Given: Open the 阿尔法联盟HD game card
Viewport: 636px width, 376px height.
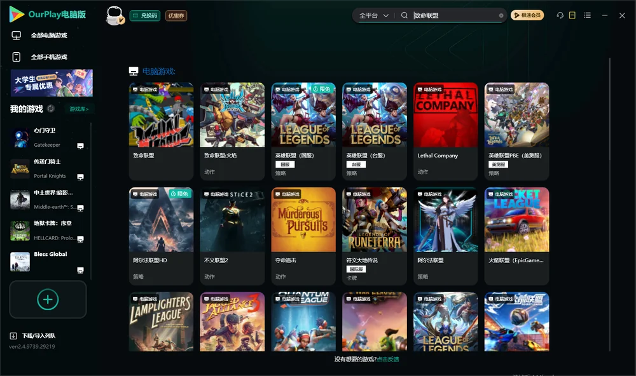Looking at the screenshot, I should tap(161, 236).
